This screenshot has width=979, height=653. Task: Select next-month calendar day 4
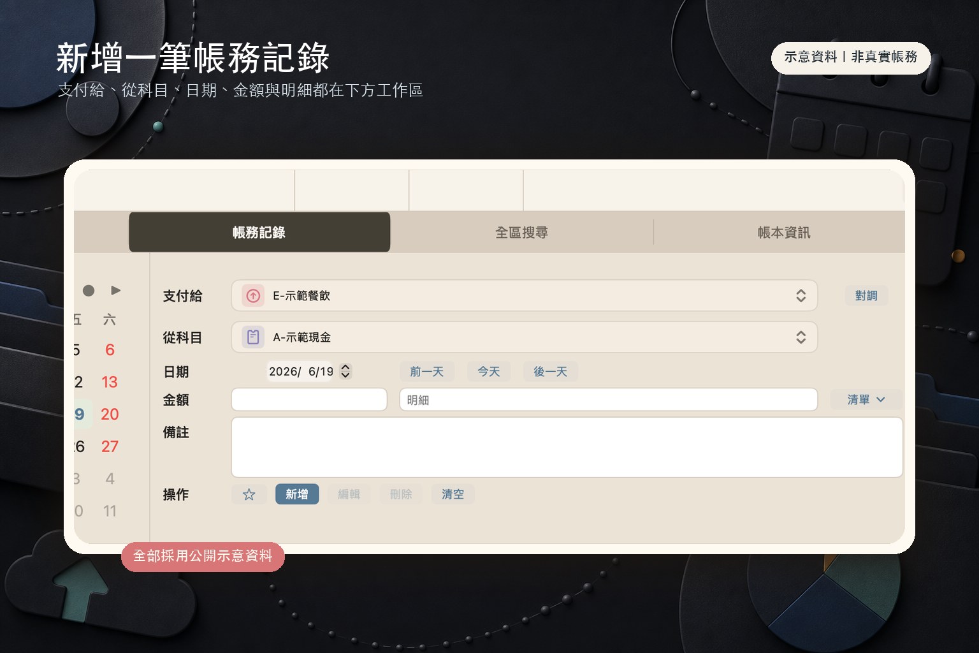click(x=110, y=479)
